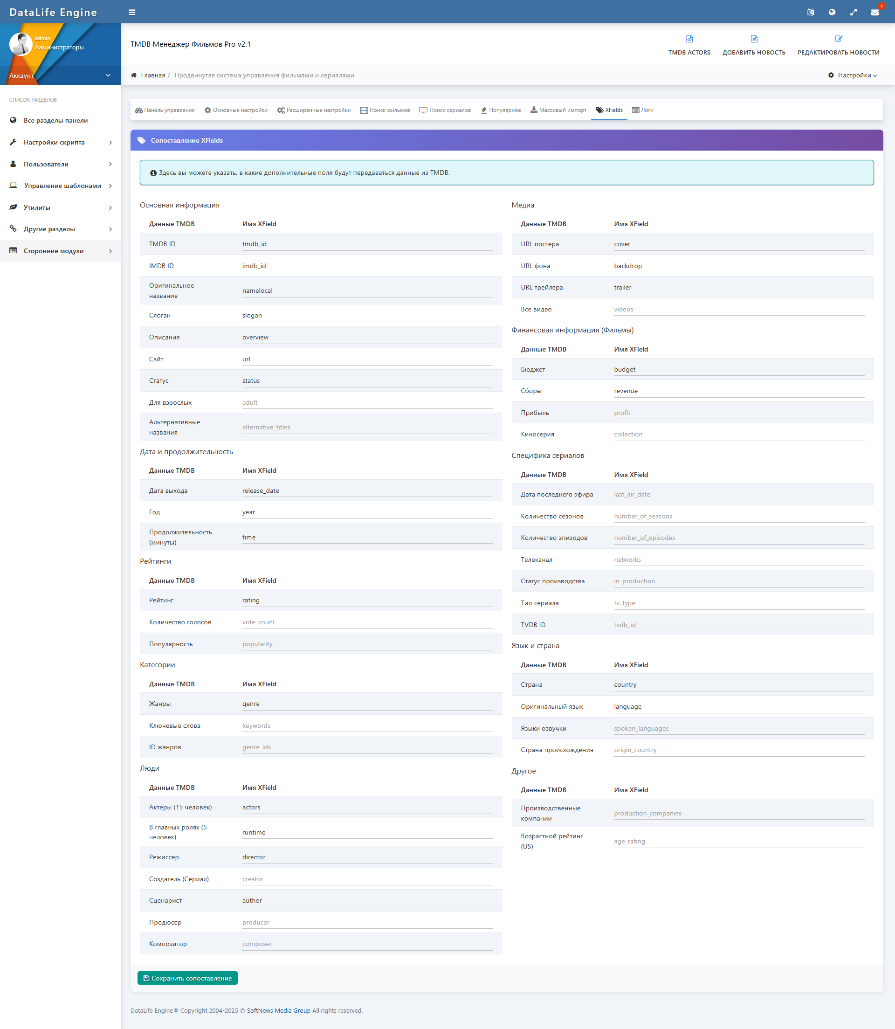Go to Главная breadcrumb link

click(152, 76)
